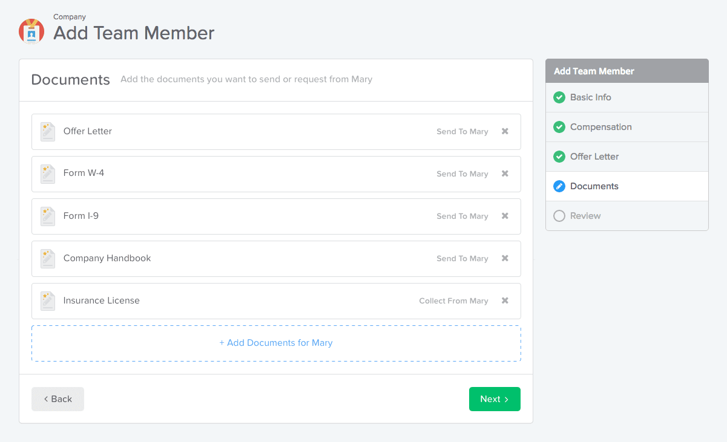The image size is (727, 442).
Task: Click Add Documents for Mary
Action: [x=276, y=343]
